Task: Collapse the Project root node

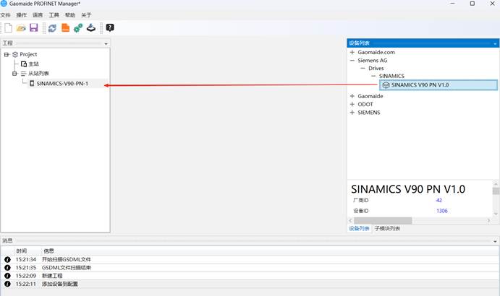Action: [x=7, y=54]
